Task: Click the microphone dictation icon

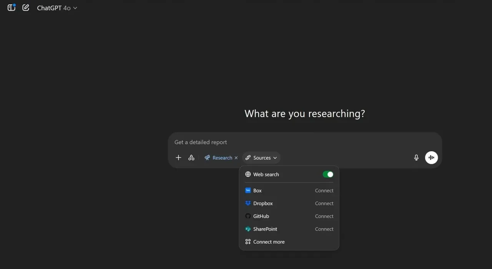Action: 416,158
